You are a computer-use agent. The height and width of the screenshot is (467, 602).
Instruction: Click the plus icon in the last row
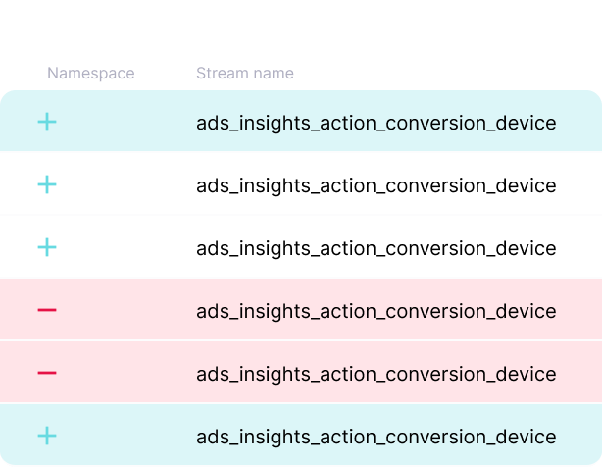pyautogui.click(x=47, y=436)
